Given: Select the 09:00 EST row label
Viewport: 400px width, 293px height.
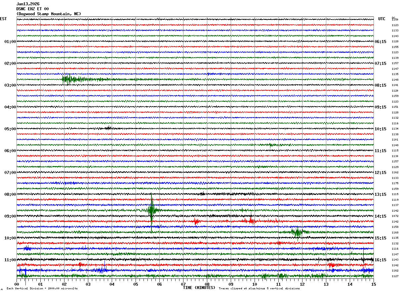Looking at the screenshot, I should (x=10, y=216).
